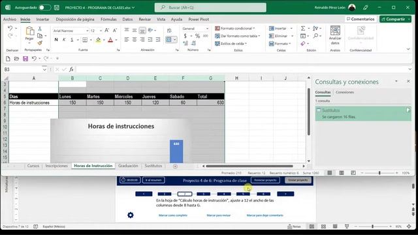Expand Estilos de celda dropdown
This screenshot has height=235, width=418.
click(x=246, y=44)
